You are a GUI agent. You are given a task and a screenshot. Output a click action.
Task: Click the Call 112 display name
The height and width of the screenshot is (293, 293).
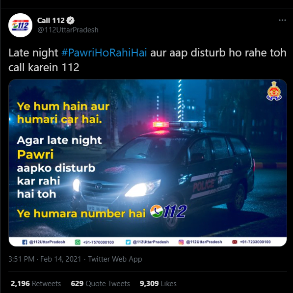pos(51,21)
